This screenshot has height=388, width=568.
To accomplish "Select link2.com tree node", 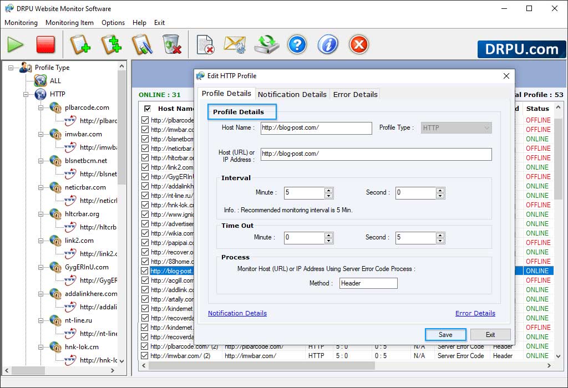I will (x=79, y=241).
